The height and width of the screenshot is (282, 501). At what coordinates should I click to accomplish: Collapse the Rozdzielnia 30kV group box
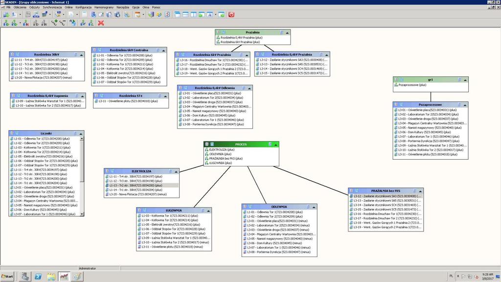(x=81, y=55)
